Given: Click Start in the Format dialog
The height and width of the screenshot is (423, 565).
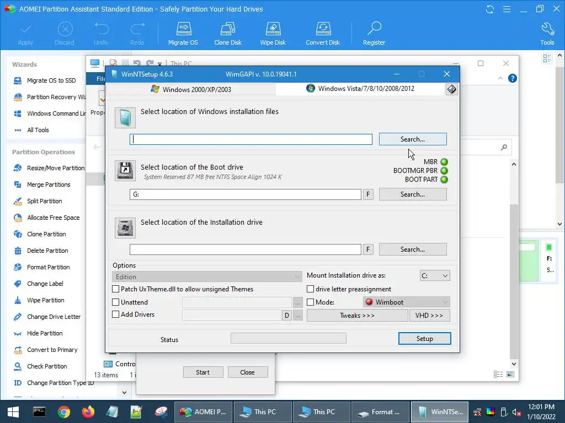Looking at the screenshot, I should click(x=203, y=372).
